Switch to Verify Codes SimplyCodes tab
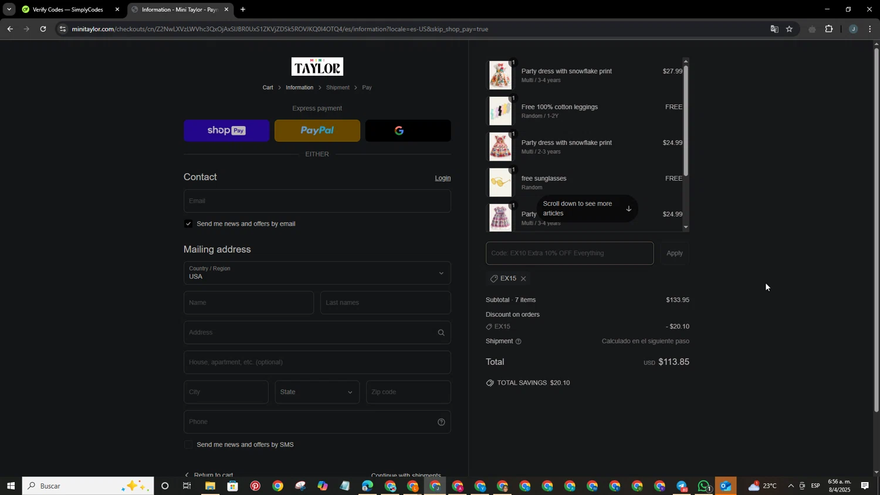This screenshot has width=880, height=495. pos(67,9)
